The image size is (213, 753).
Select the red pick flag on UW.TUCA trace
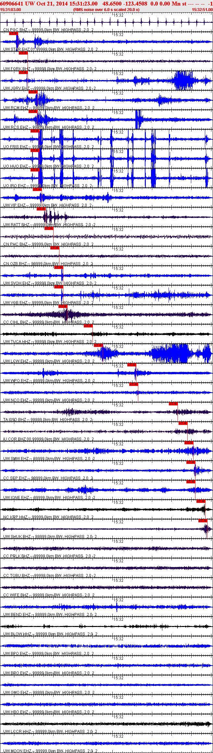tap(88, 326)
